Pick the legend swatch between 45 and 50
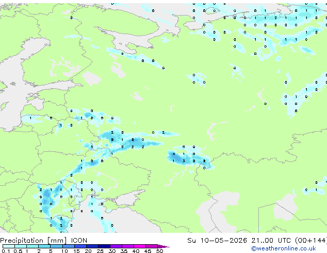 pos(152,246)
